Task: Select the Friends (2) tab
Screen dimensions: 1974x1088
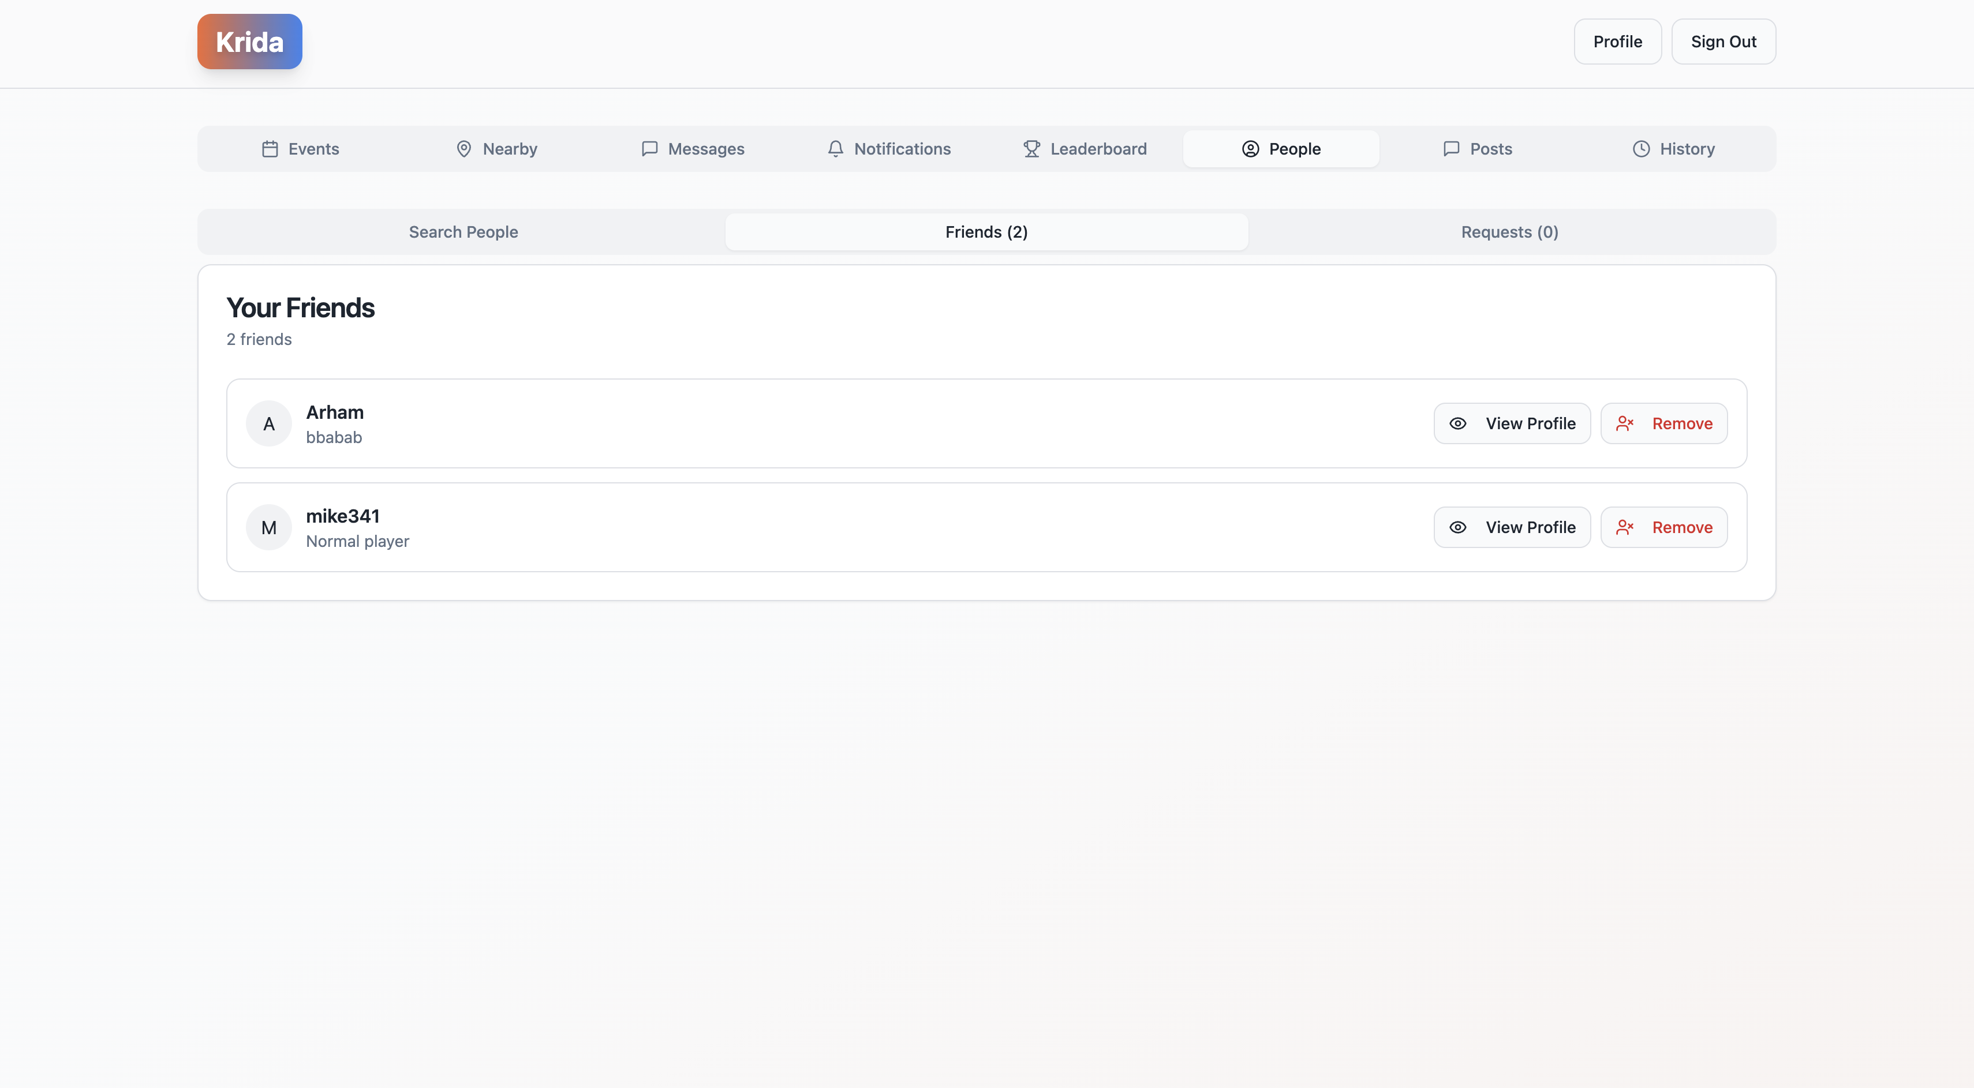Action: coord(986,232)
